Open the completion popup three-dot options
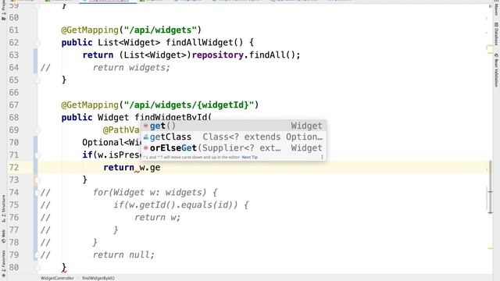Screen dimensions: 500x281 click(322, 157)
